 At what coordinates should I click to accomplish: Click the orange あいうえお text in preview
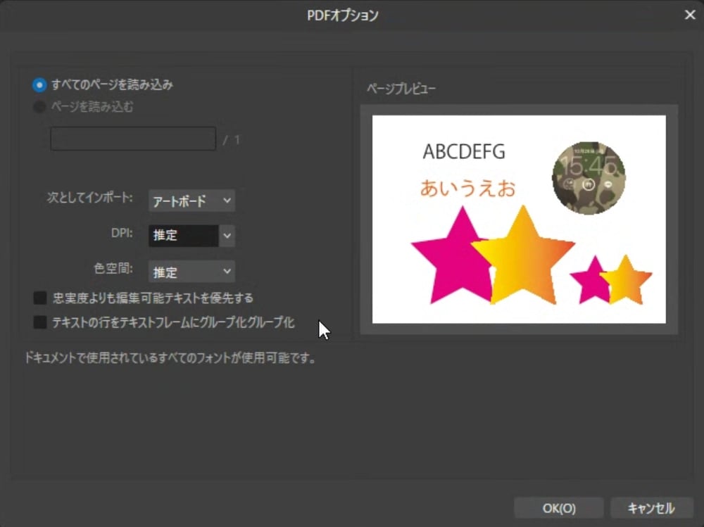(468, 188)
